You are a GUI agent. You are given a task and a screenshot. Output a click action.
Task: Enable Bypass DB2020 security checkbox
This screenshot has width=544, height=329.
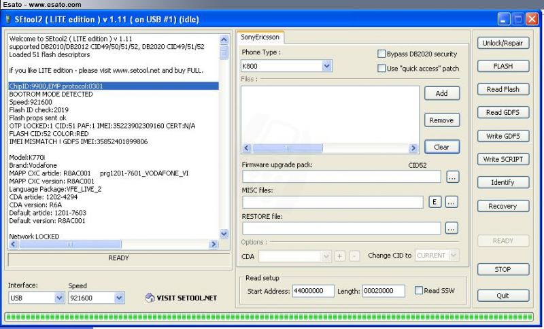381,54
